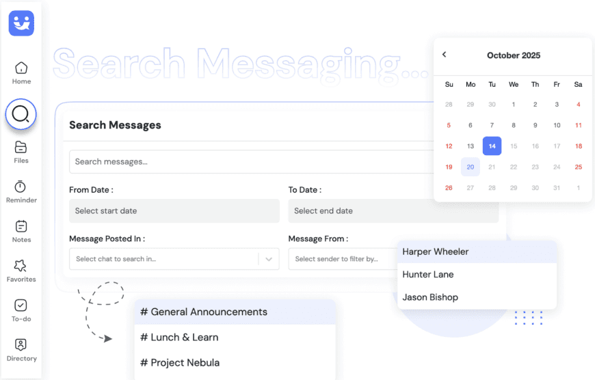Viewport: 595px width, 380px height.
Task: Select # Lunch & Learn channel
Action: (235, 337)
